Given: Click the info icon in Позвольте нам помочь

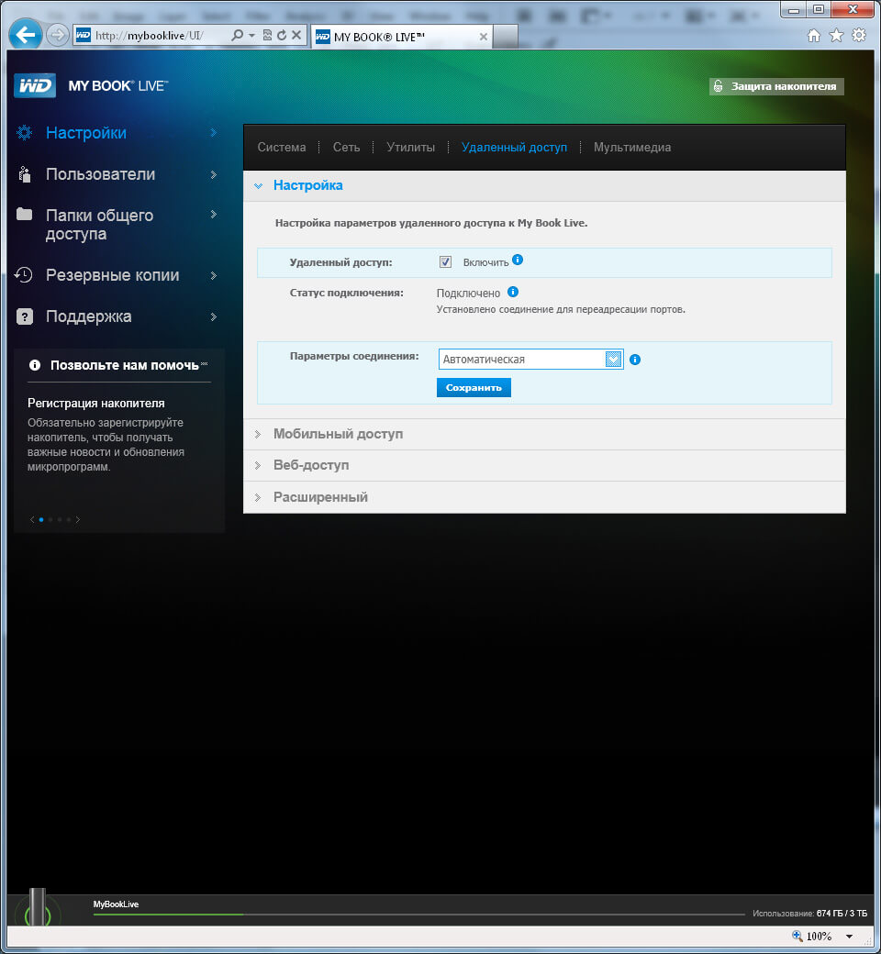Looking at the screenshot, I should pos(35,365).
